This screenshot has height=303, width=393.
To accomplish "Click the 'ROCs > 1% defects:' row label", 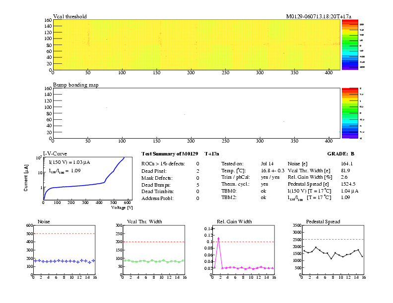I will click(x=163, y=164).
